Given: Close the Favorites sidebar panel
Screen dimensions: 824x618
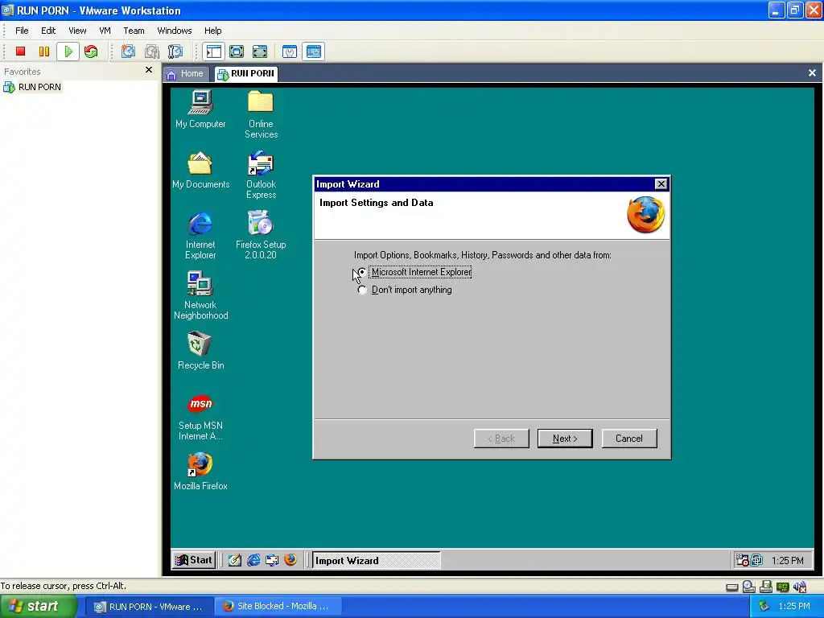Looking at the screenshot, I should coord(149,69).
